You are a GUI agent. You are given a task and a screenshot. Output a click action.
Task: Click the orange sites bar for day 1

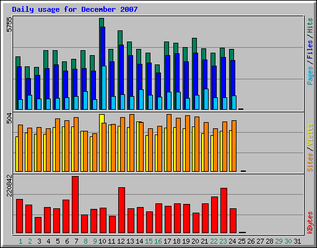[x=20, y=148]
